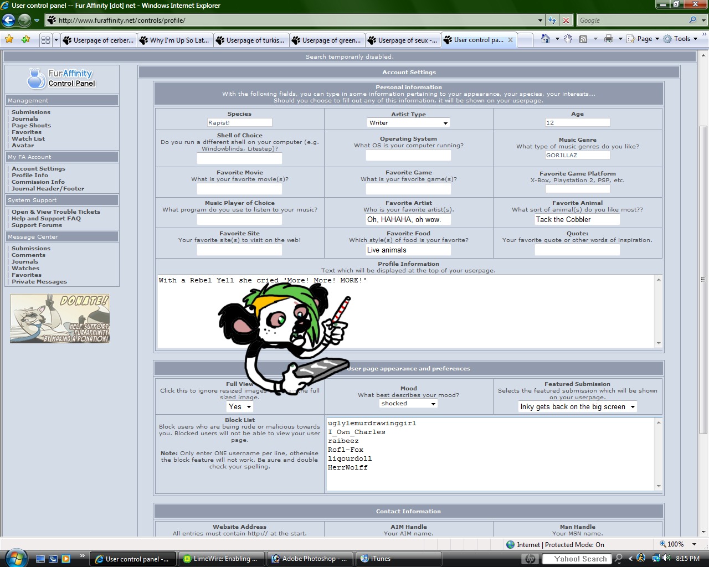Launch Windows Media Player quick launch icon
Image resolution: width=709 pixels, height=567 pixels.
(x=66, y=559)
